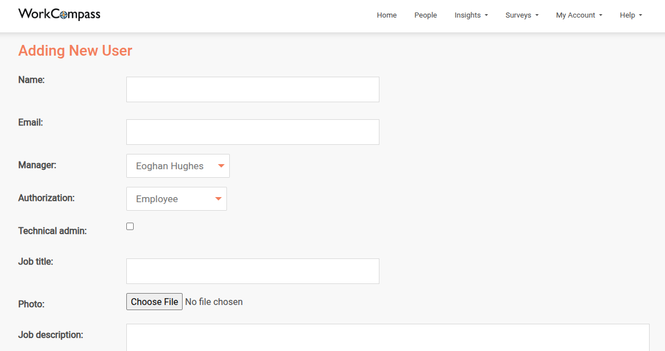Enable the Technical admin checkbox
Viewport: 665px width, 351px height.
130,227
